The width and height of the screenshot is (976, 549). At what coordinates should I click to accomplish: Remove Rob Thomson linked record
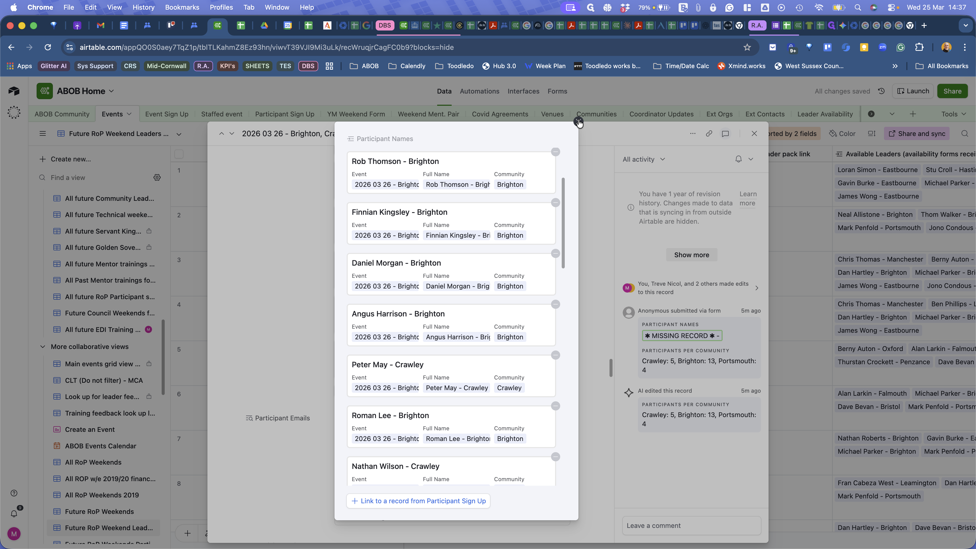555,152
